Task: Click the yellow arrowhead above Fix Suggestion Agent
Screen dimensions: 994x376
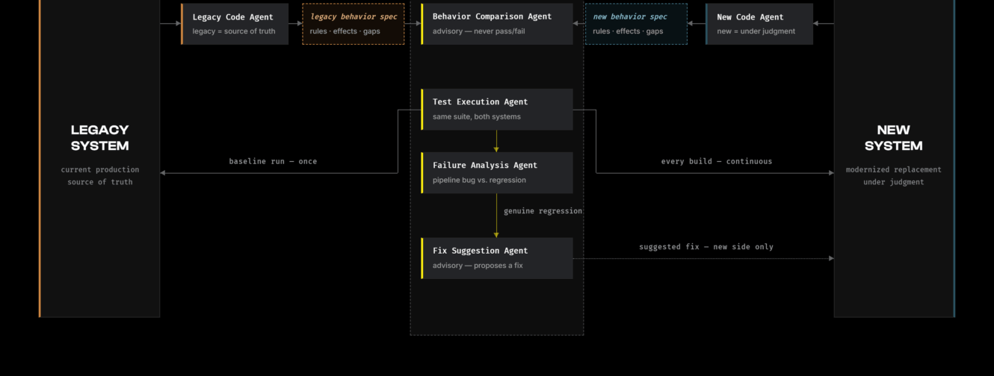Action: pos(496,235)
